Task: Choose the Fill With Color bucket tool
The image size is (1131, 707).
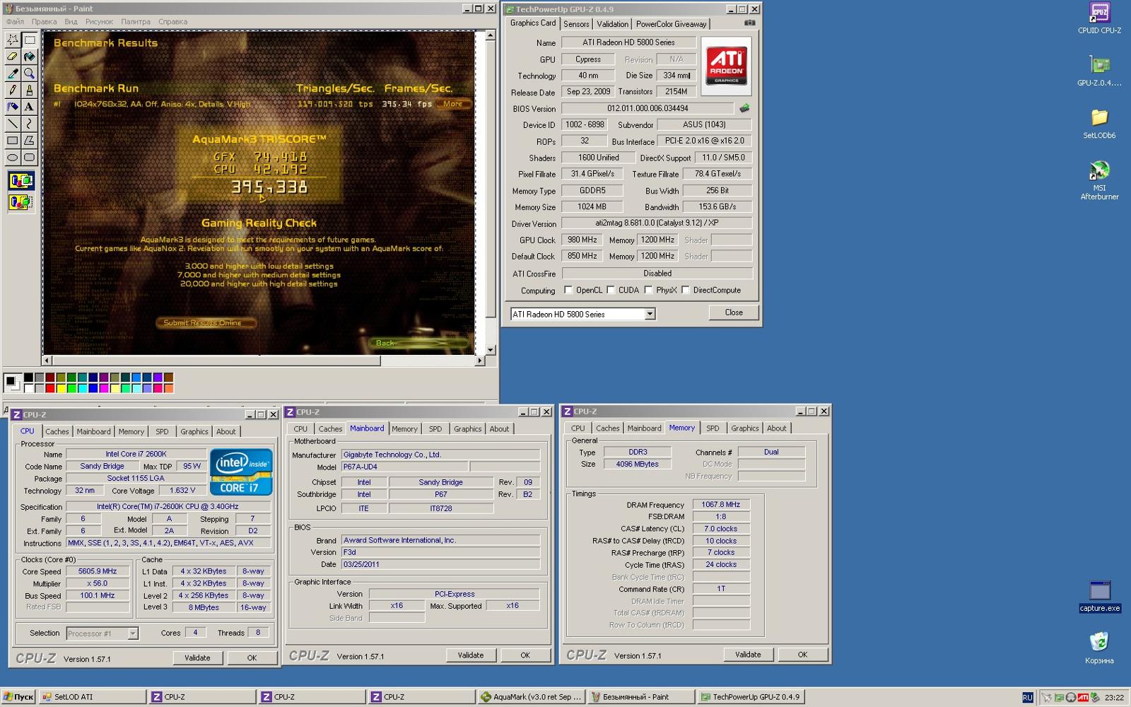Action: pos(29,57)
